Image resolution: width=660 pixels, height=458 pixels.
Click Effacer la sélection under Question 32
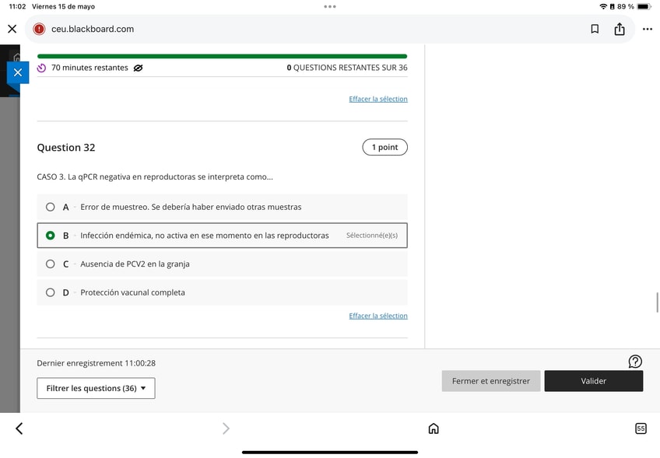(x=378, y=316)
